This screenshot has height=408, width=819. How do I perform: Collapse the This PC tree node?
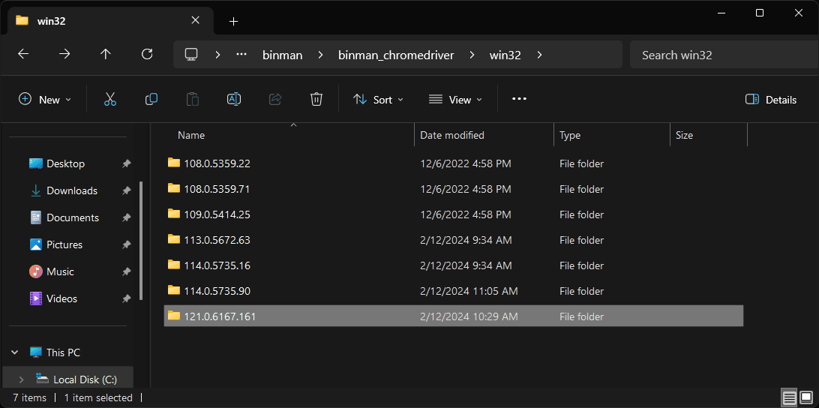[x=15, y=352]
